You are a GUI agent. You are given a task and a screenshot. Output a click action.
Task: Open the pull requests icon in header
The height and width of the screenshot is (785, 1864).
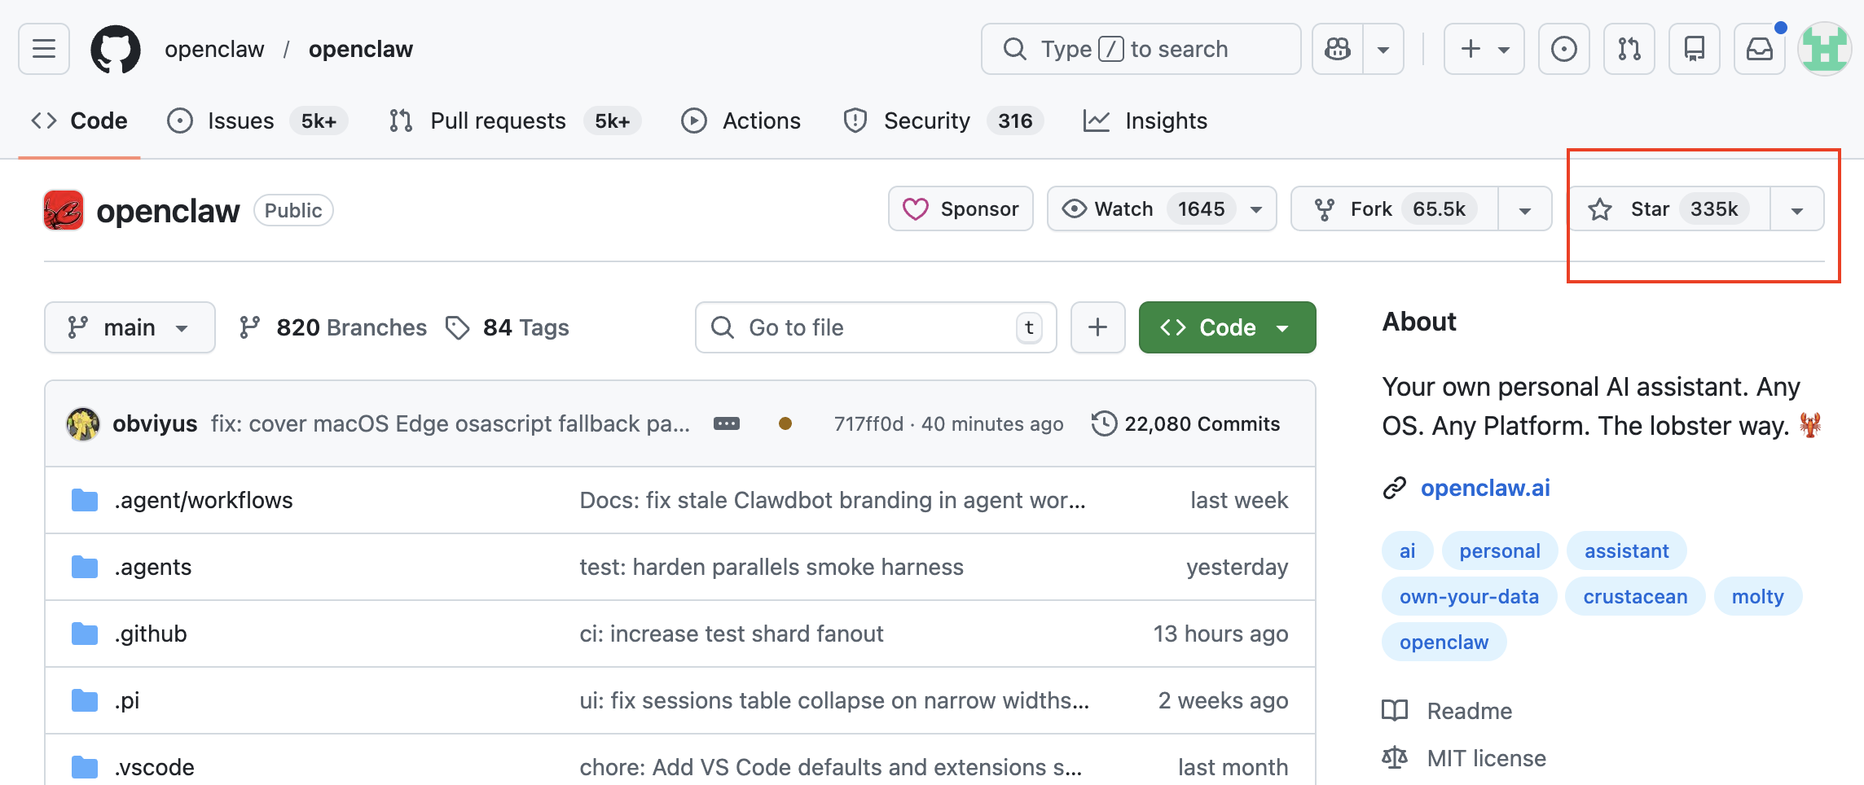pyautogui.click(x=1629, y=49)
